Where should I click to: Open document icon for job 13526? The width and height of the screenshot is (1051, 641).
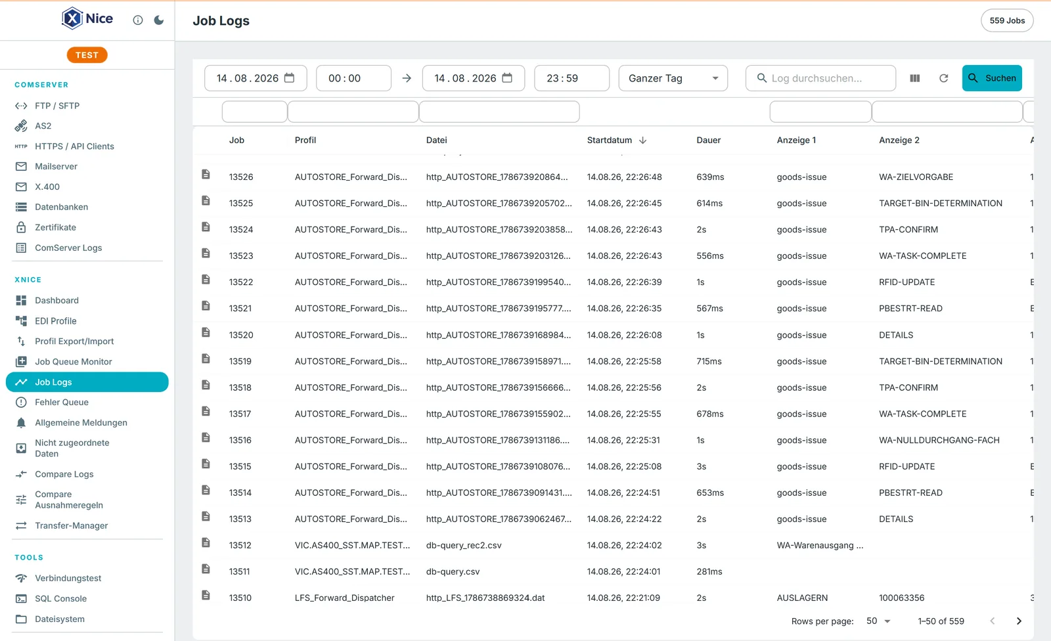pyautogui.click(x=206, y=174)
